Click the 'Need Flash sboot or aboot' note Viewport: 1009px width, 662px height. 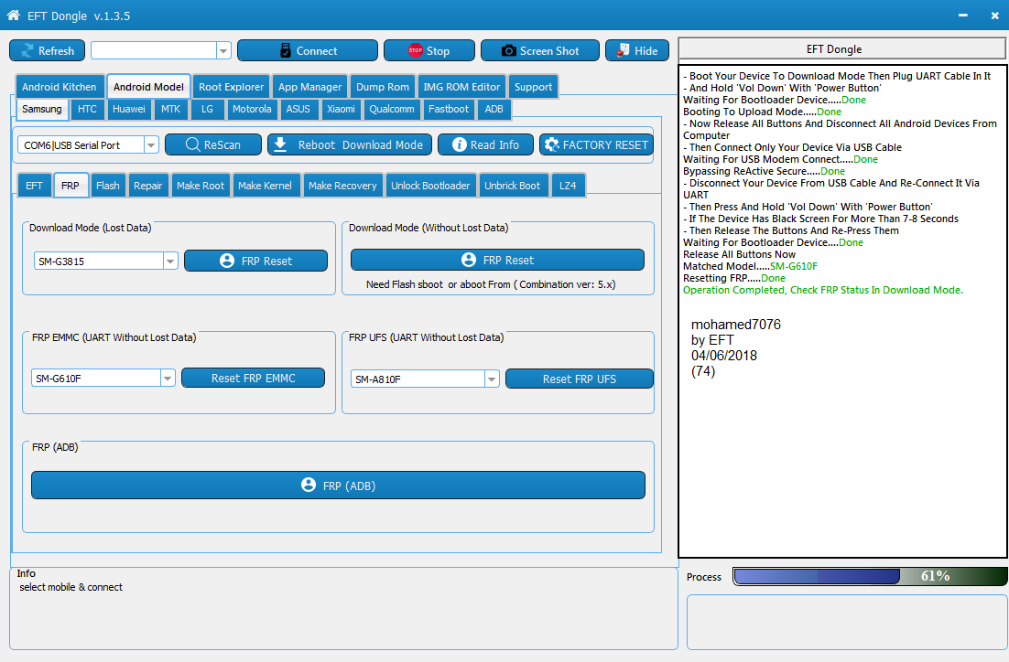coord(491,284)
